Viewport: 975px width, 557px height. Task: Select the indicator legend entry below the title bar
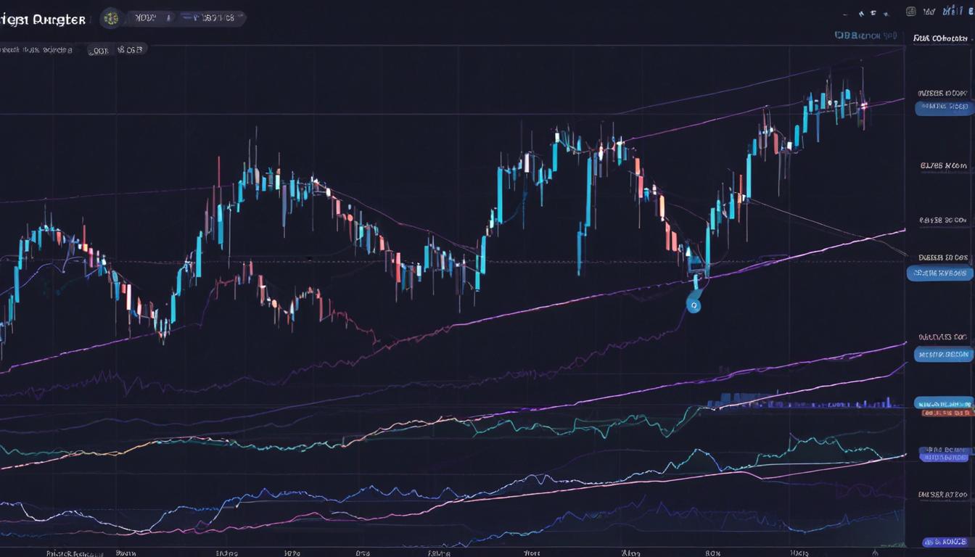pos(36,49)
